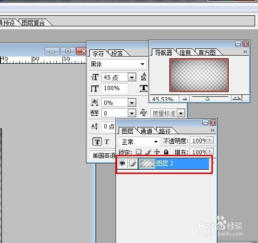
Task: Click the kerning icon
Action: pos(143,113)
